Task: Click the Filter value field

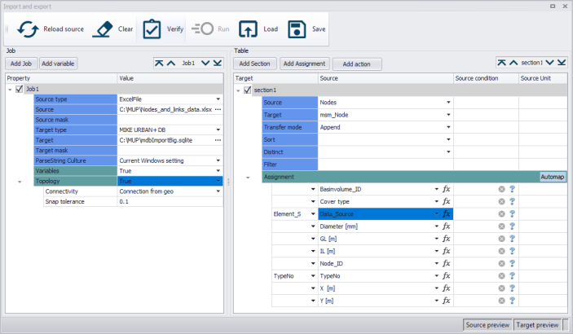Action: point(386,165)
